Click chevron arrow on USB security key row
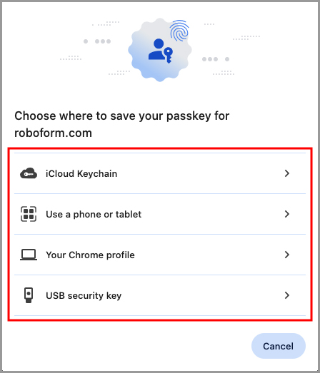 click(x=287, y=295)
